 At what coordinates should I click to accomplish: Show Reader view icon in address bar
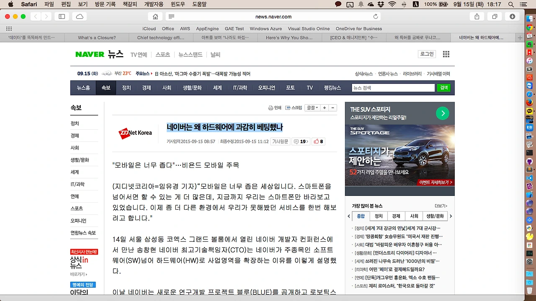coord(171,16)
